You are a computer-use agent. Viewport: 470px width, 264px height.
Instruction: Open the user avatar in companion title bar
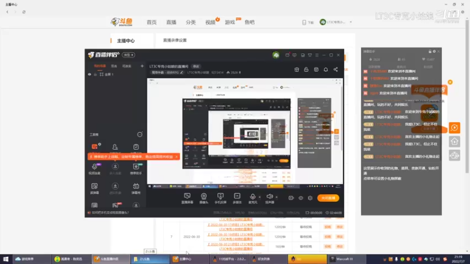(276, 55)
